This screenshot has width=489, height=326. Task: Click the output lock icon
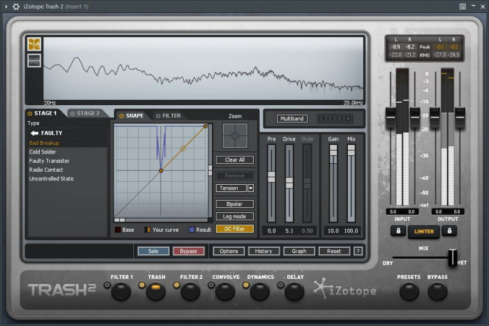coord(449,231)
